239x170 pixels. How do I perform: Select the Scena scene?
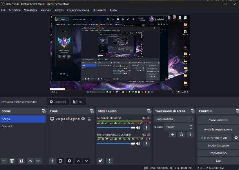pos(23,119)
